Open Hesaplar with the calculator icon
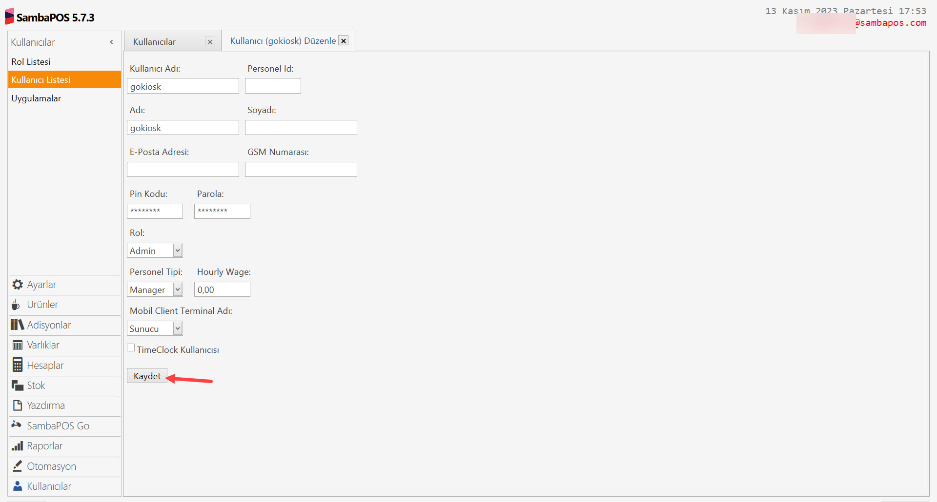The image size is (937, 502). click(x=17, y=365)
